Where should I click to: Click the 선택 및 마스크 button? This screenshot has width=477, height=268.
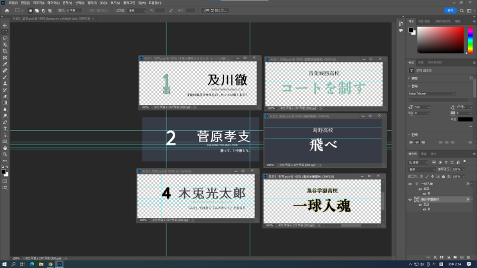(216, 10)
